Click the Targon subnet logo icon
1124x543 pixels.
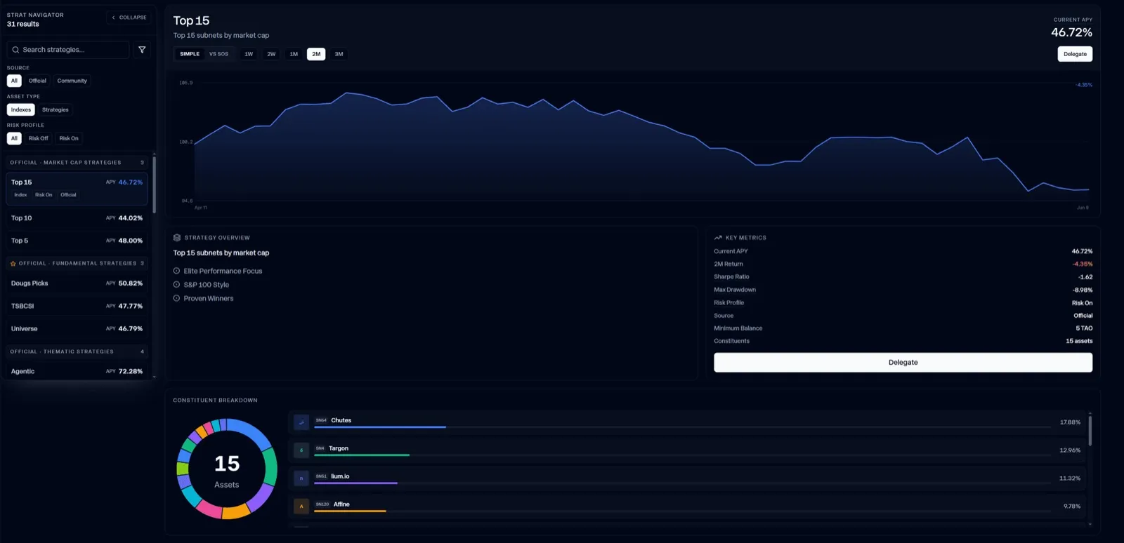(x=301, y=450)
